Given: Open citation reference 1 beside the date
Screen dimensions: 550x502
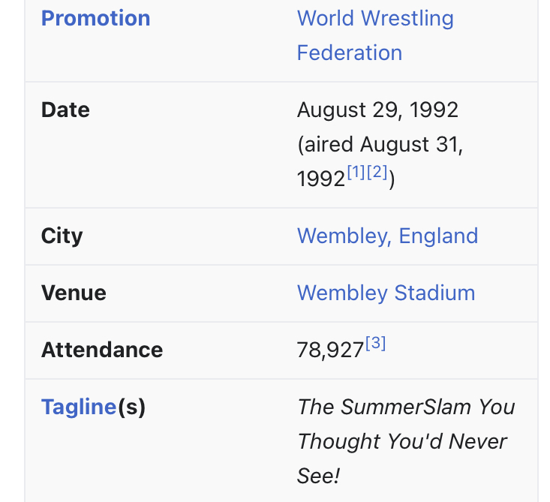Looking at the screenshot, I should pyautogui.click(x=356, y=172).
